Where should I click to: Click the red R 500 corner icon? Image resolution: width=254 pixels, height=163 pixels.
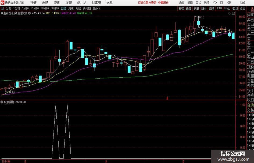click(x=252, y=9)
